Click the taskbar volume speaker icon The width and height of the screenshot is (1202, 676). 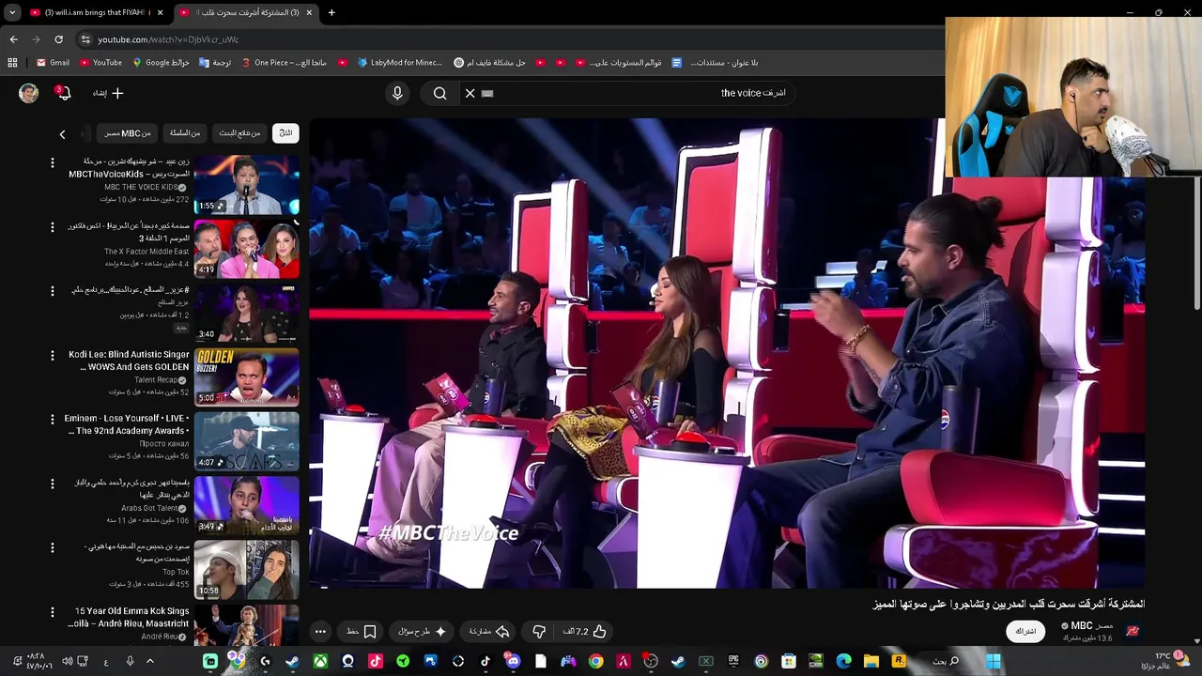tap(67, 661)
